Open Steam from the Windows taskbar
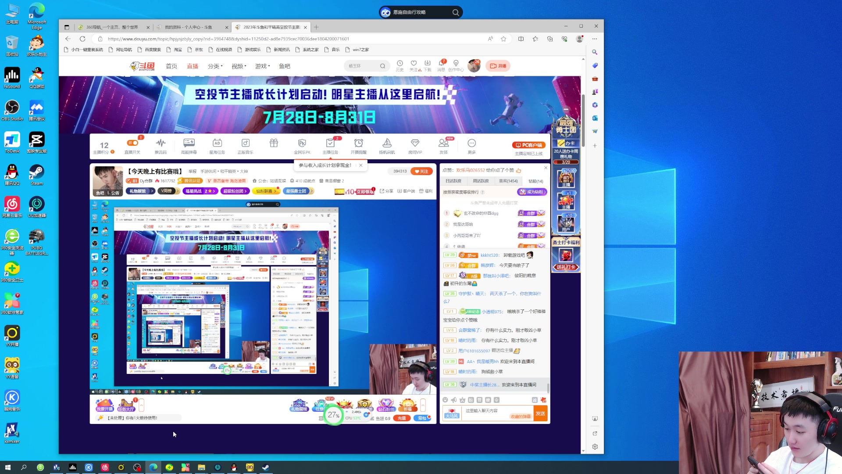Screen dimensions: 842x474 (266, 467)
